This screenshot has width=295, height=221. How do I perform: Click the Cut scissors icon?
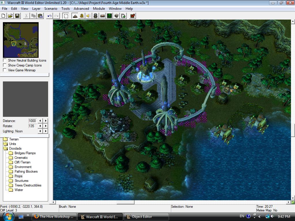coord(26,16)
